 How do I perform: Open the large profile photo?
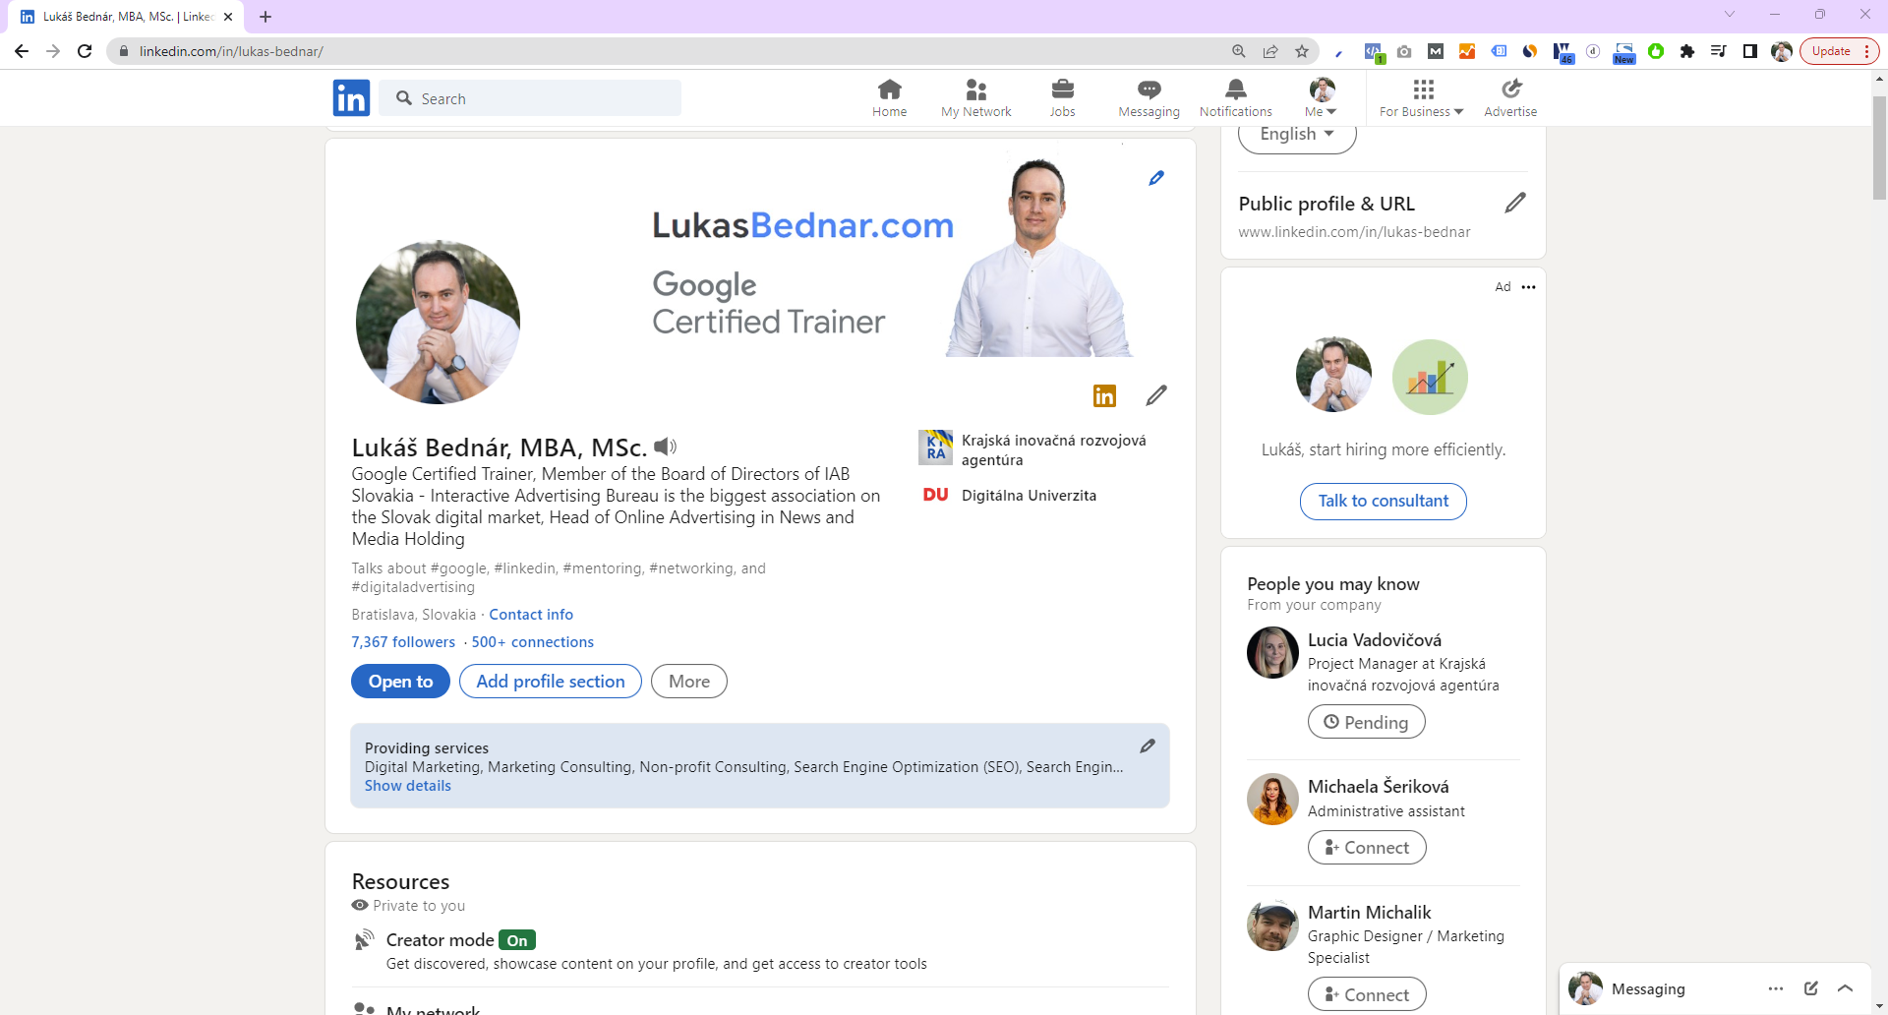tap(438, 322)
